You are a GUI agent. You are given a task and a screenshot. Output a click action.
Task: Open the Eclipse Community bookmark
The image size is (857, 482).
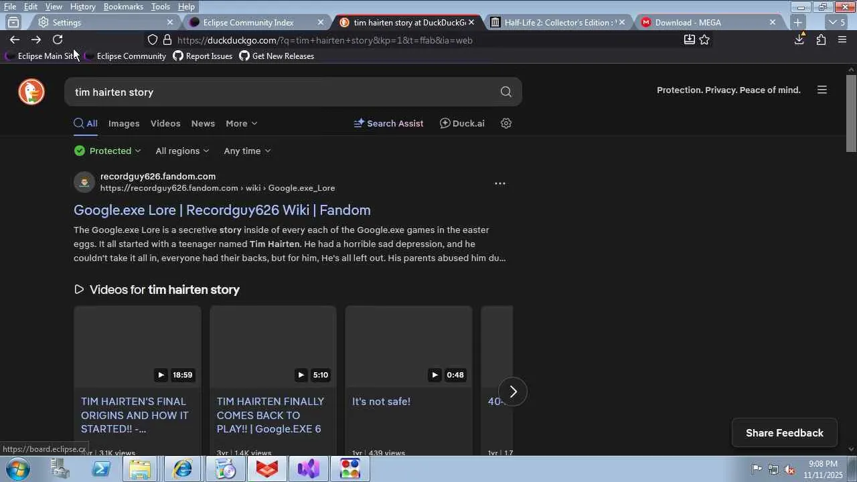click(125, 56)
